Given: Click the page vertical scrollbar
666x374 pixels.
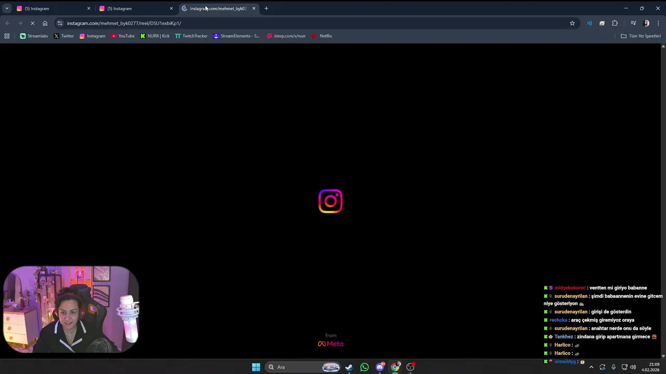Looking at the screenshot, I should click(x=663, y=201).
